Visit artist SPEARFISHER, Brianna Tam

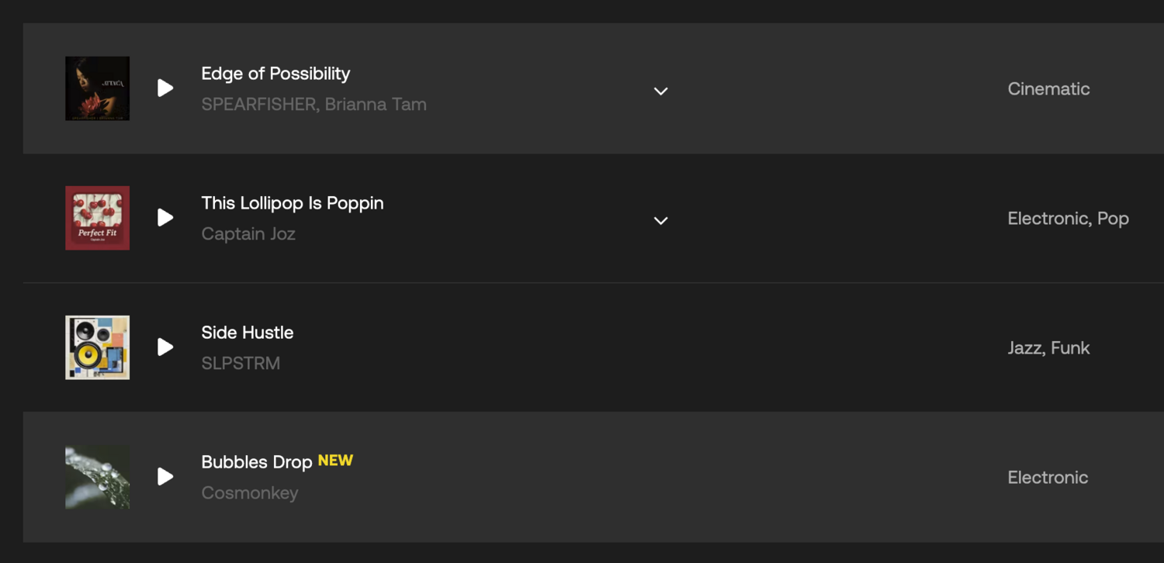pyautogui.click(x=314, y=104)
